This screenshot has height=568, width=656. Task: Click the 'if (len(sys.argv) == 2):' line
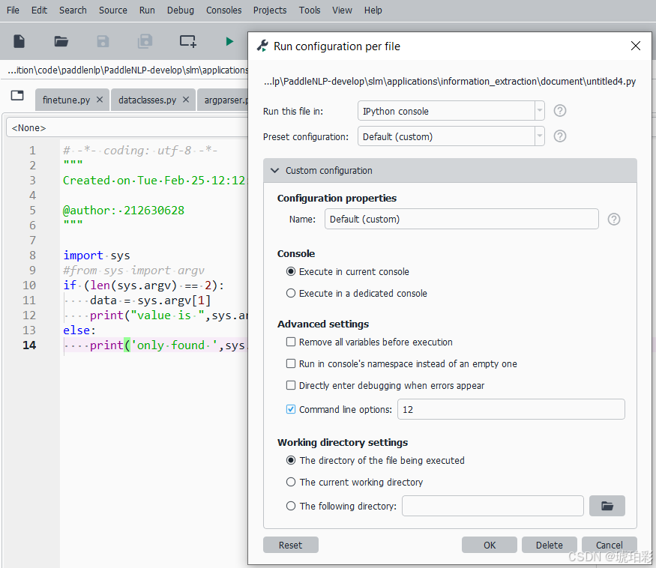coord(144,285)
